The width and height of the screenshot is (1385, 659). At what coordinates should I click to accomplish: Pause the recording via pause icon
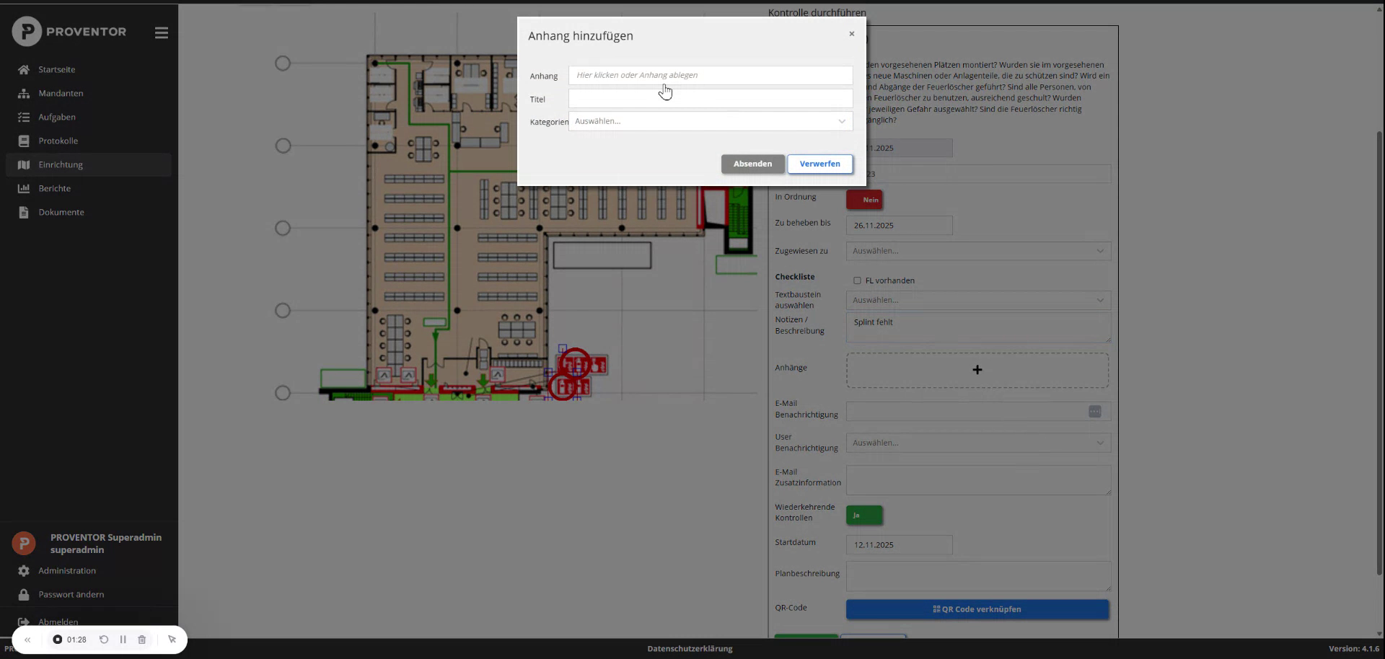[123, 640]
